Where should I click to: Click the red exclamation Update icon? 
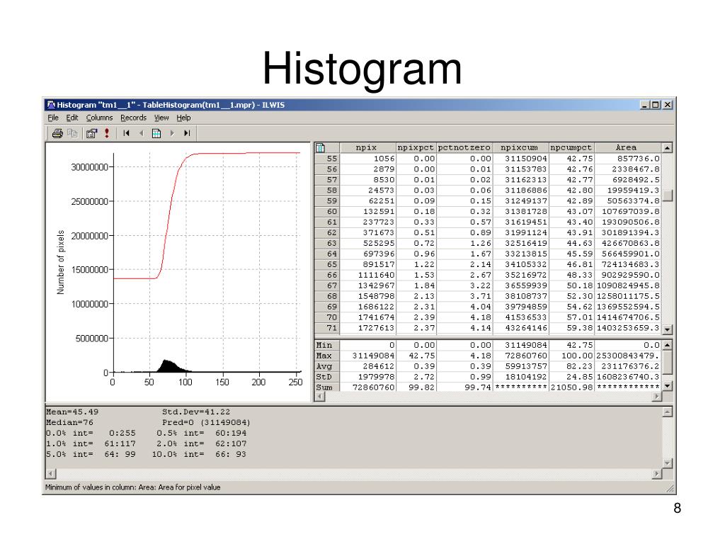point(107,133)
